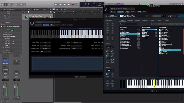Mute the PN Quay Grand Piano channel strip
184x103 pixels.
point(4,99)
